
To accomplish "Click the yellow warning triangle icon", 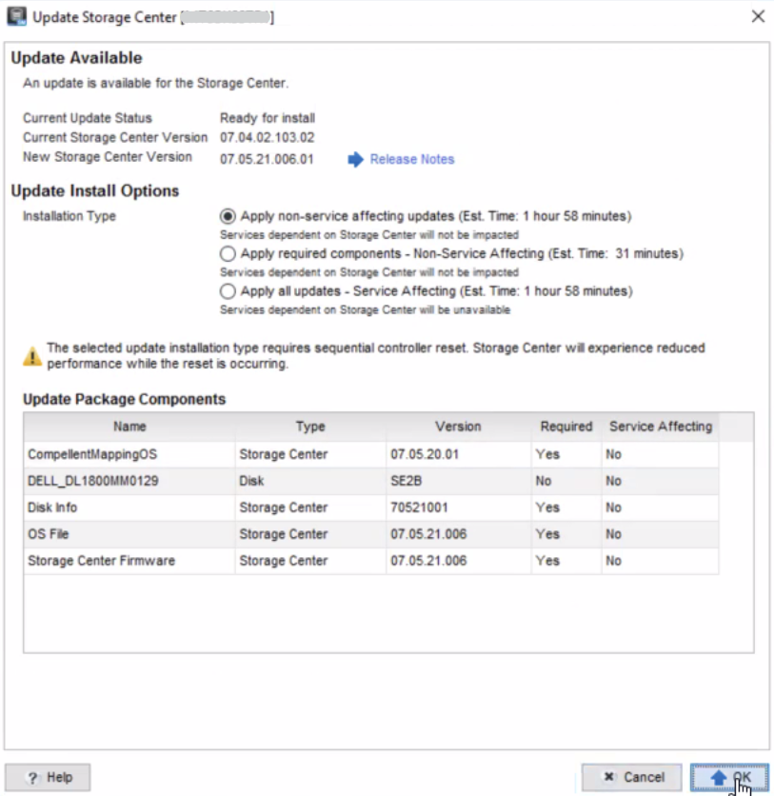I will 32,356.
